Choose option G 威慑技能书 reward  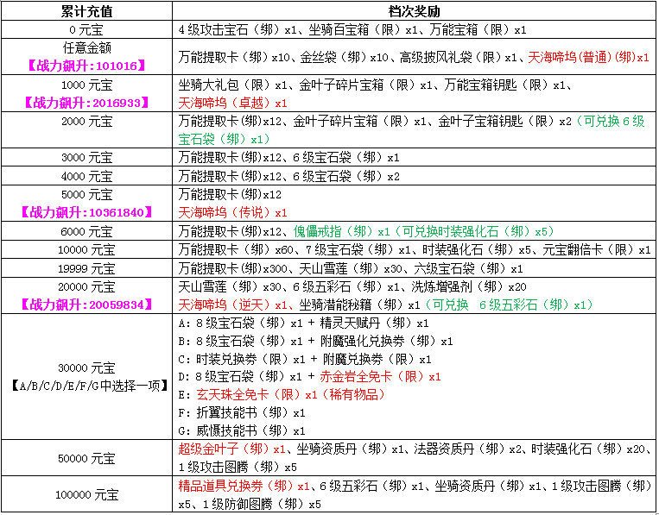(x=240, y=430)
